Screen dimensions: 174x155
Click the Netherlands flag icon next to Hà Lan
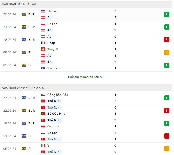tap(43, 11)
